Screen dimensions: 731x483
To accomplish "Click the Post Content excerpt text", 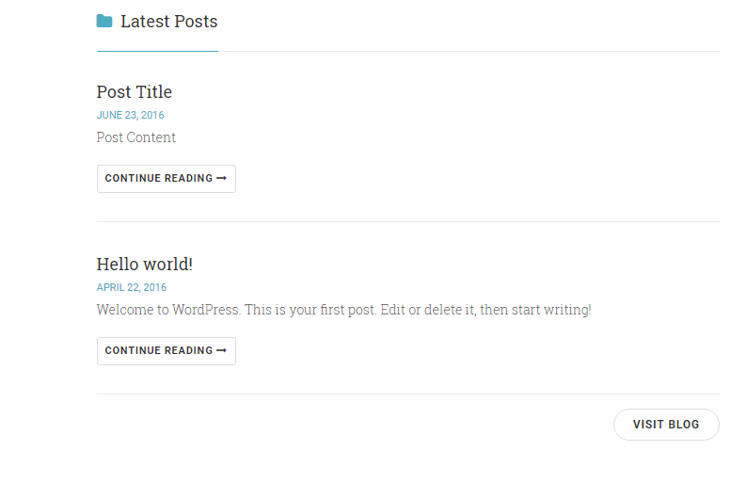I will pos(135,137).
